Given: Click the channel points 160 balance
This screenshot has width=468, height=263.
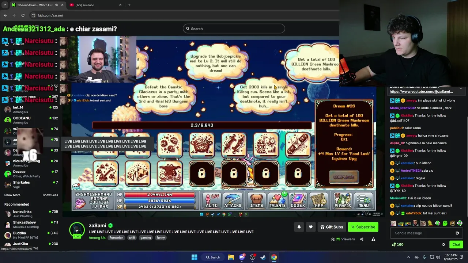Looking at the screenshot, I should click(397, 244).
